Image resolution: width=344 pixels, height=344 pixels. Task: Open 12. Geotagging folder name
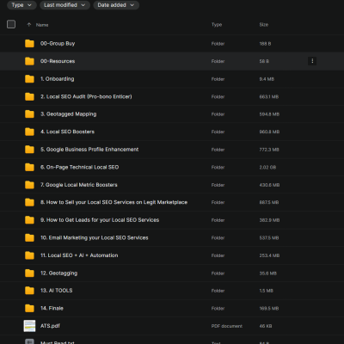click(x=58, y=273)
